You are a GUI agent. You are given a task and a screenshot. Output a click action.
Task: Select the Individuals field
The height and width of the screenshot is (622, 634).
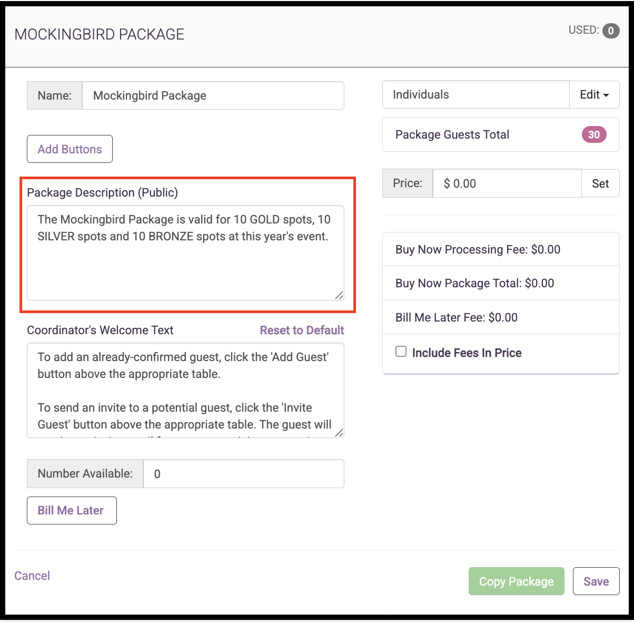click(476, 95)
